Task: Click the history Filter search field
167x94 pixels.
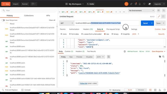Action: 29,10
